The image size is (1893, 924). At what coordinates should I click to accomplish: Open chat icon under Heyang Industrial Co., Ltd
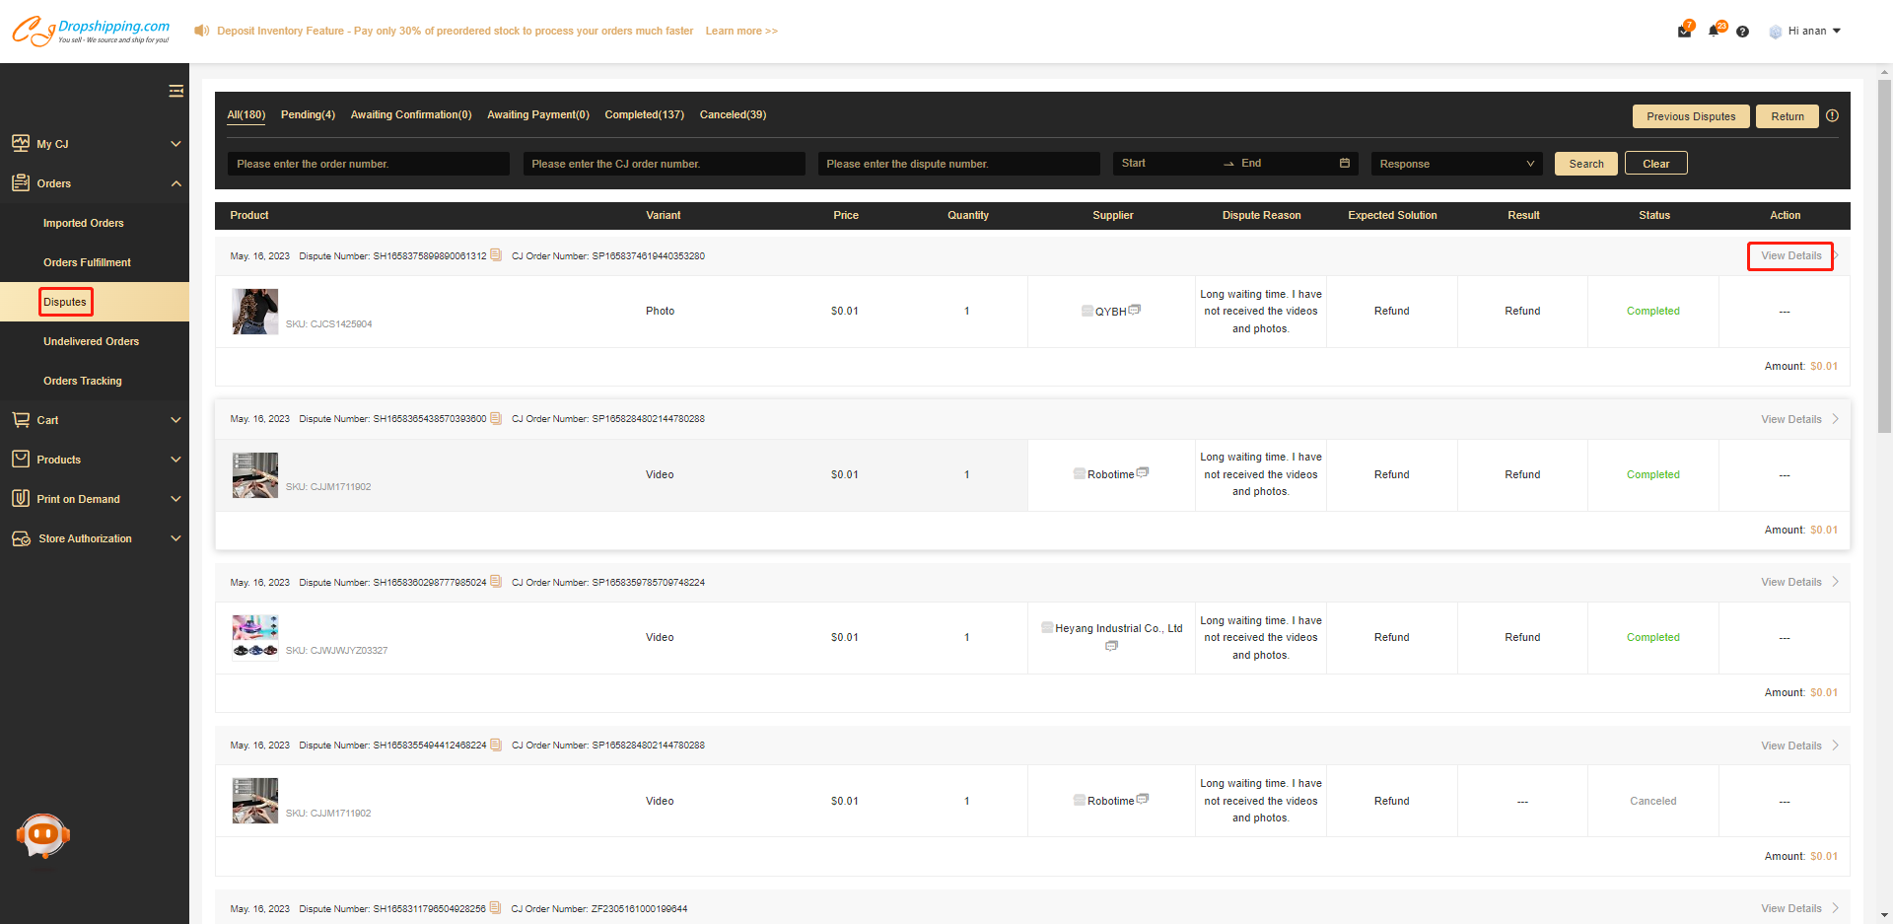tap(1111, 646)
